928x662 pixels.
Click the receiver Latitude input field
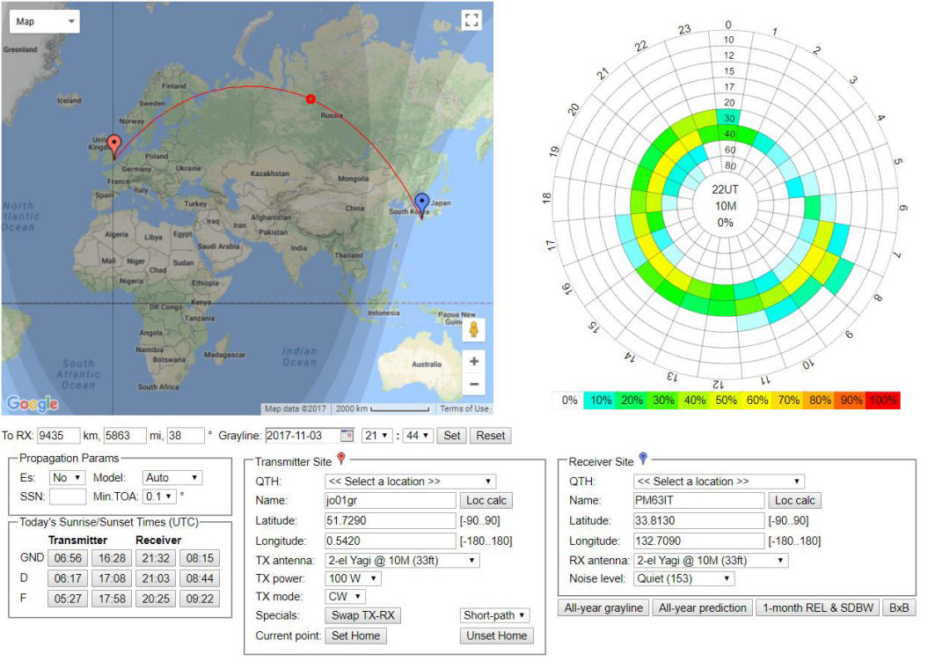click(x=698, y=520)
